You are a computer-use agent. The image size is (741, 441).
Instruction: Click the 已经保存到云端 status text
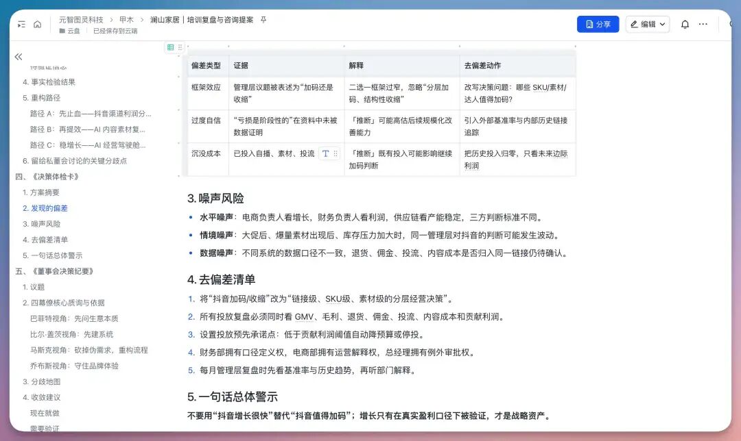point(115,31)
